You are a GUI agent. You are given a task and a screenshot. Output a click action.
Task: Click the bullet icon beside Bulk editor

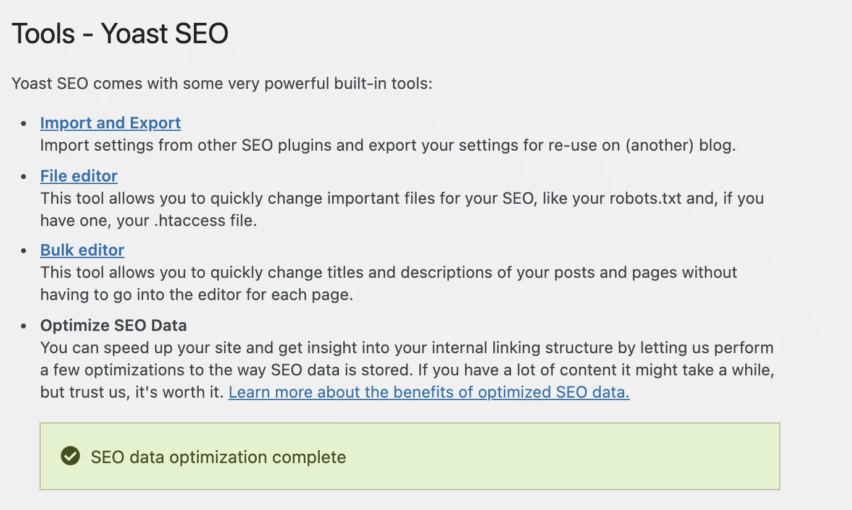(x=25, y=251)
